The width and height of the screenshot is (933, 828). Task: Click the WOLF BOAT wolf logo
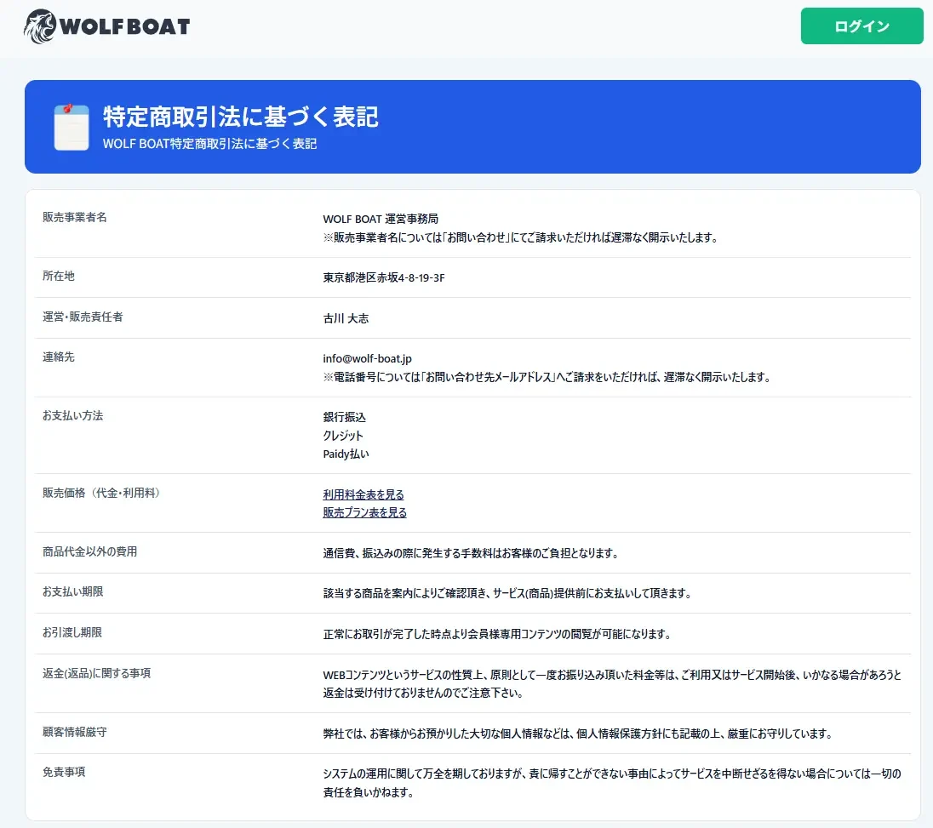(x=107, y=26)
